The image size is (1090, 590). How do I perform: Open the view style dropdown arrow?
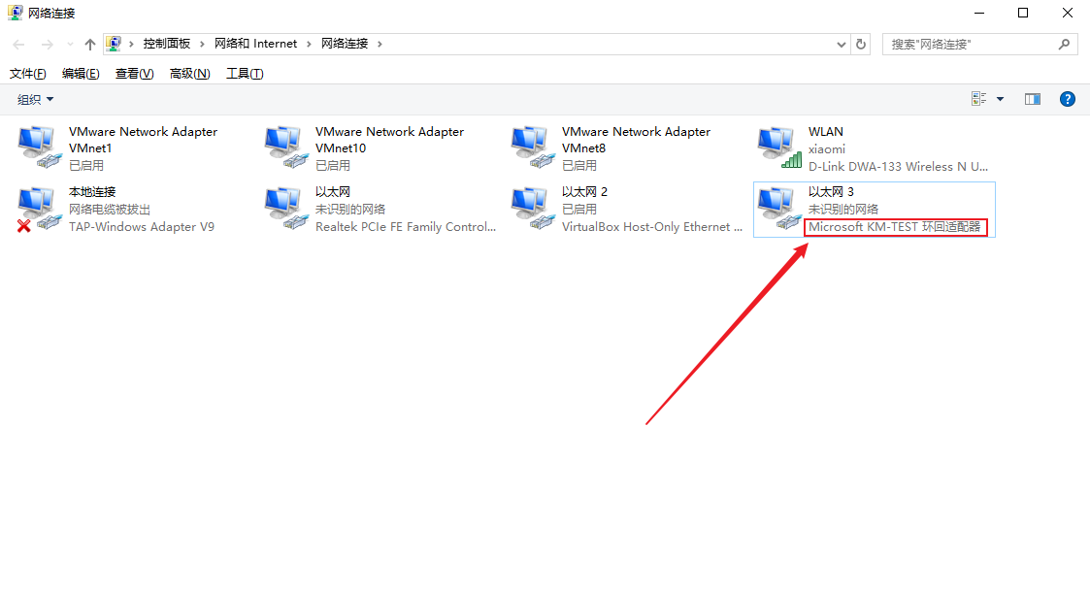(1000, 98)
